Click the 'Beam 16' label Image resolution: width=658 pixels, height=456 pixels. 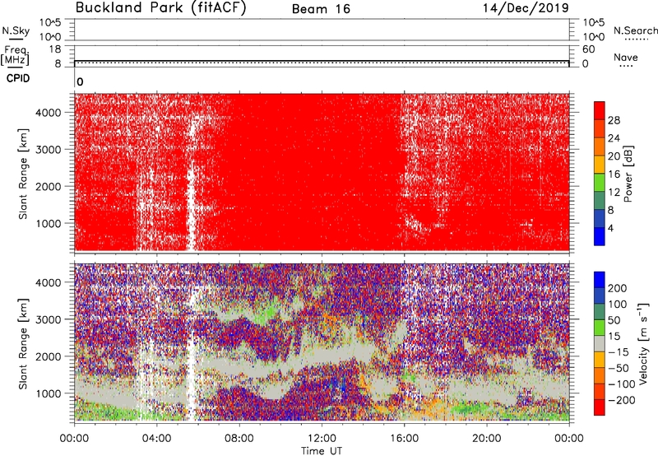321,9
